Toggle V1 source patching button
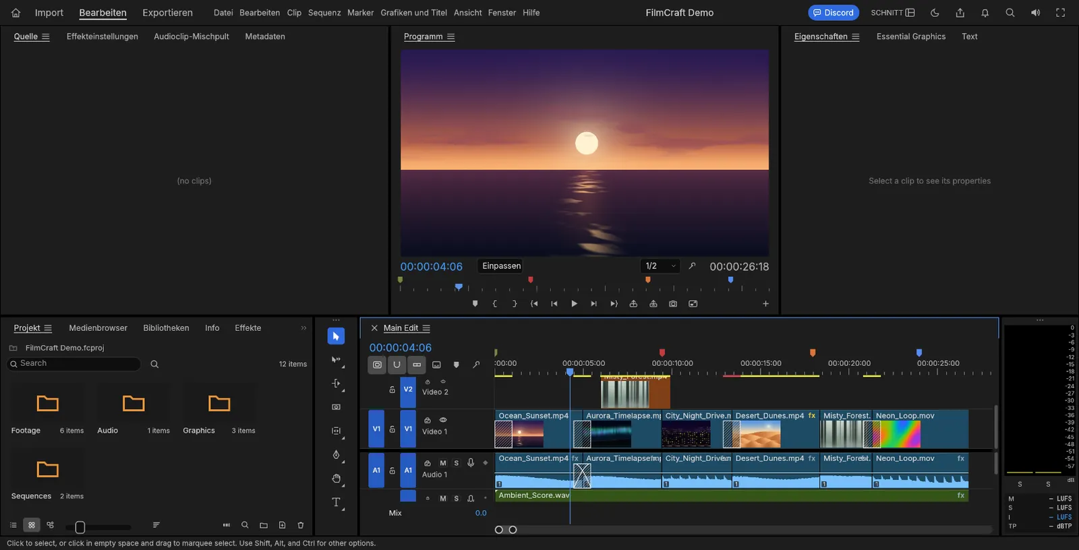The image size is (1079, 550). (x=376, y=429)
